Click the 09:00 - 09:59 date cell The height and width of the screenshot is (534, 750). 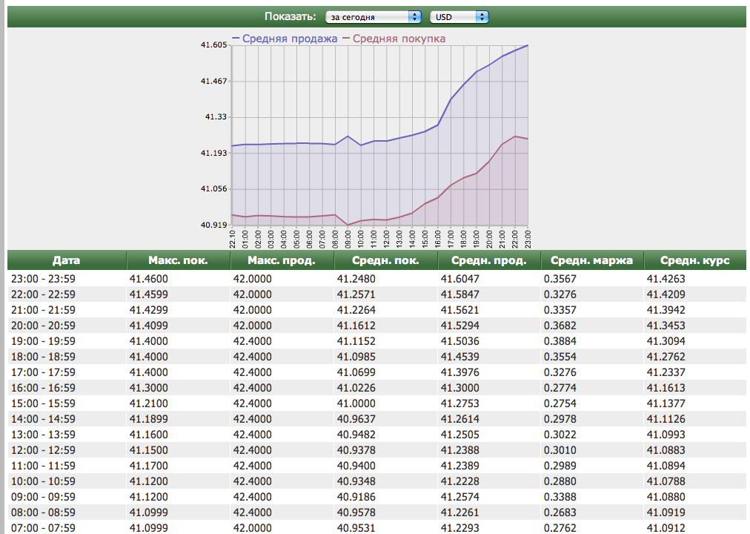[43, 497]
